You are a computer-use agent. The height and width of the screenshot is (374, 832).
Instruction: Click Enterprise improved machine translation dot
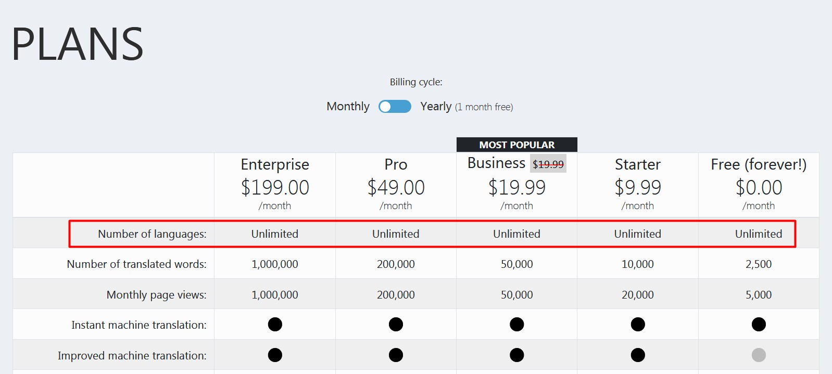(x=275, y=355)
